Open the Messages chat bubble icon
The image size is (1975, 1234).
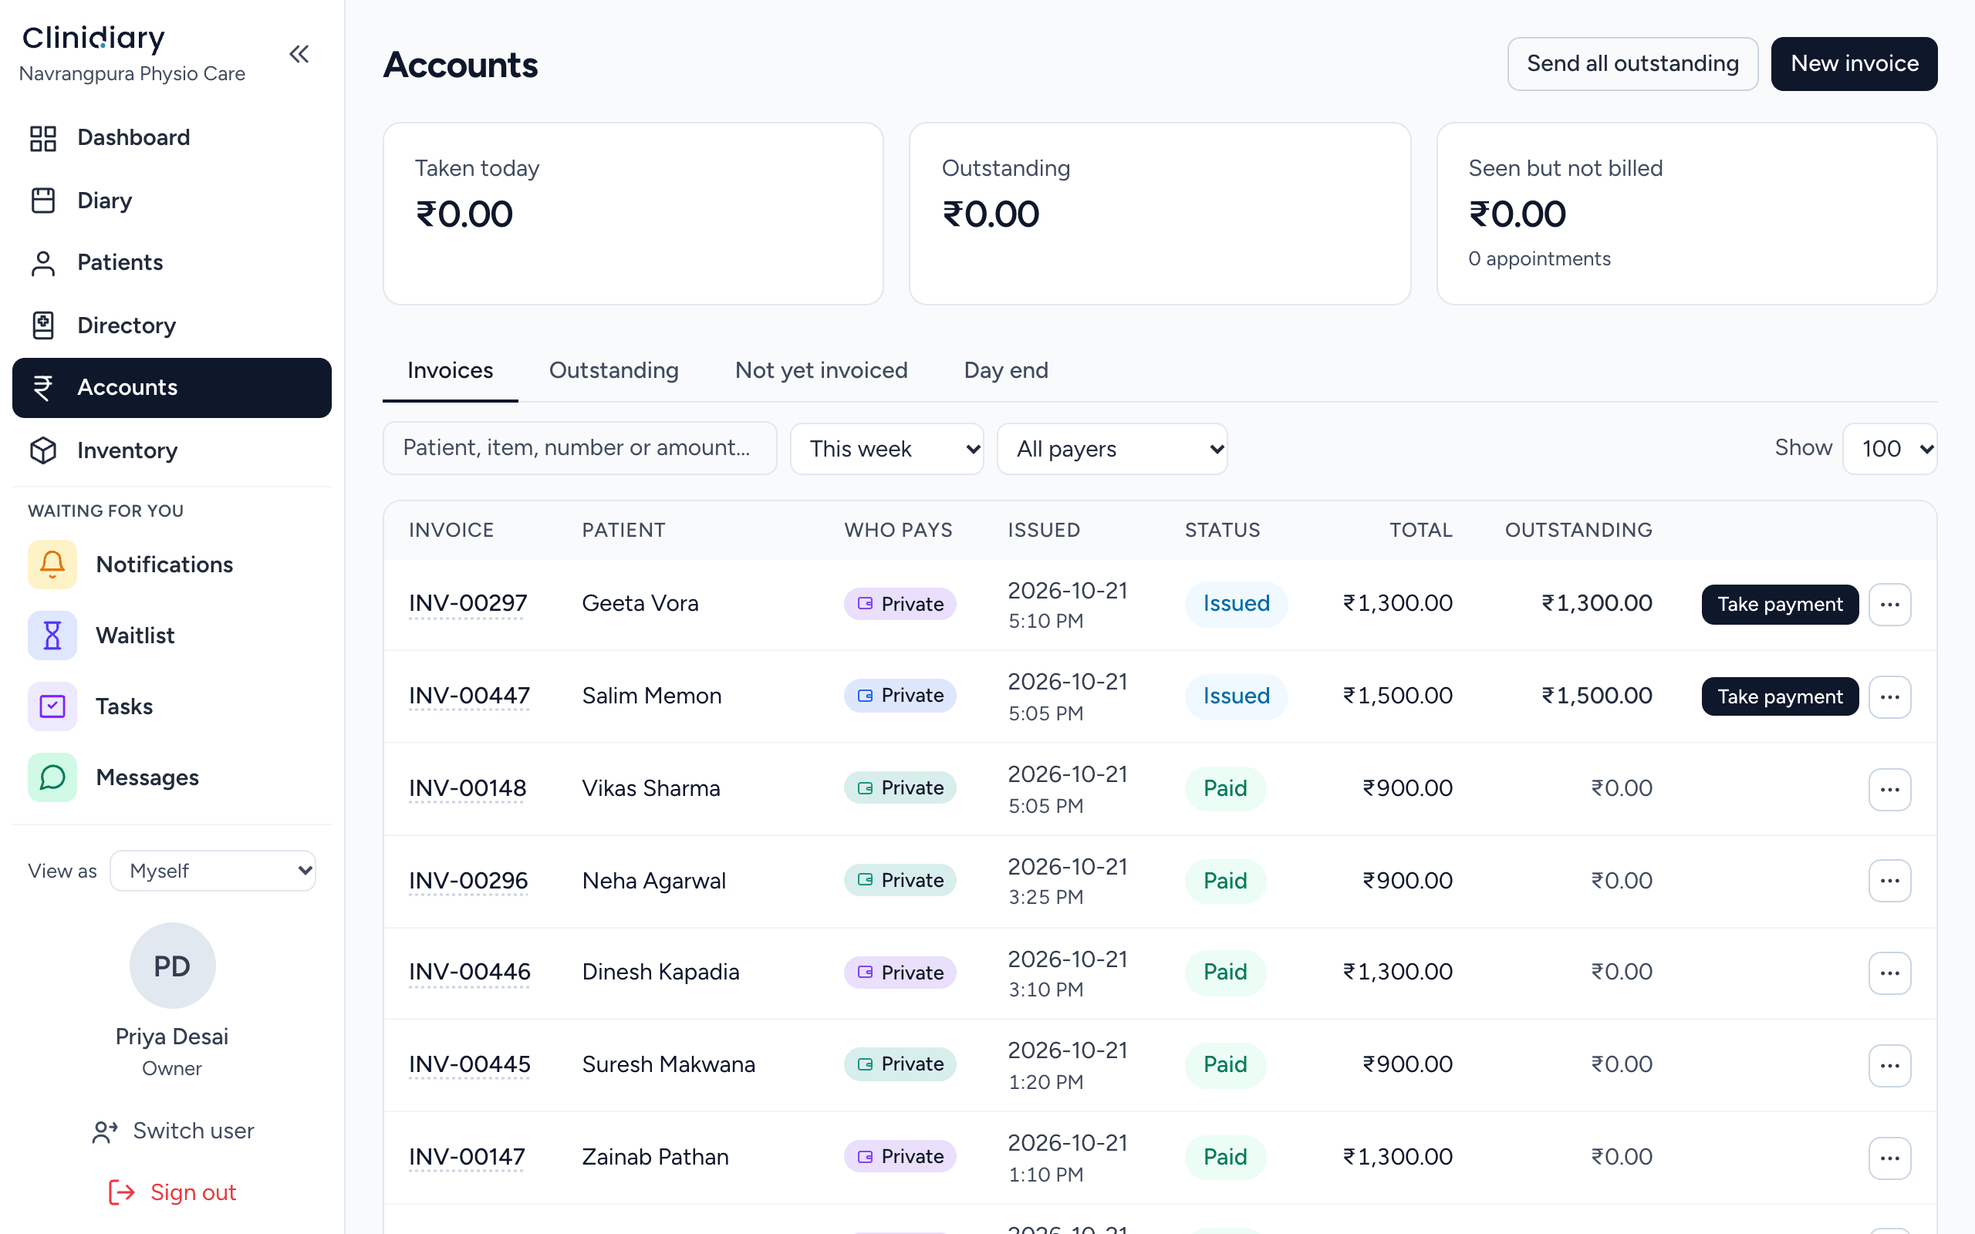tap(52, 777)
